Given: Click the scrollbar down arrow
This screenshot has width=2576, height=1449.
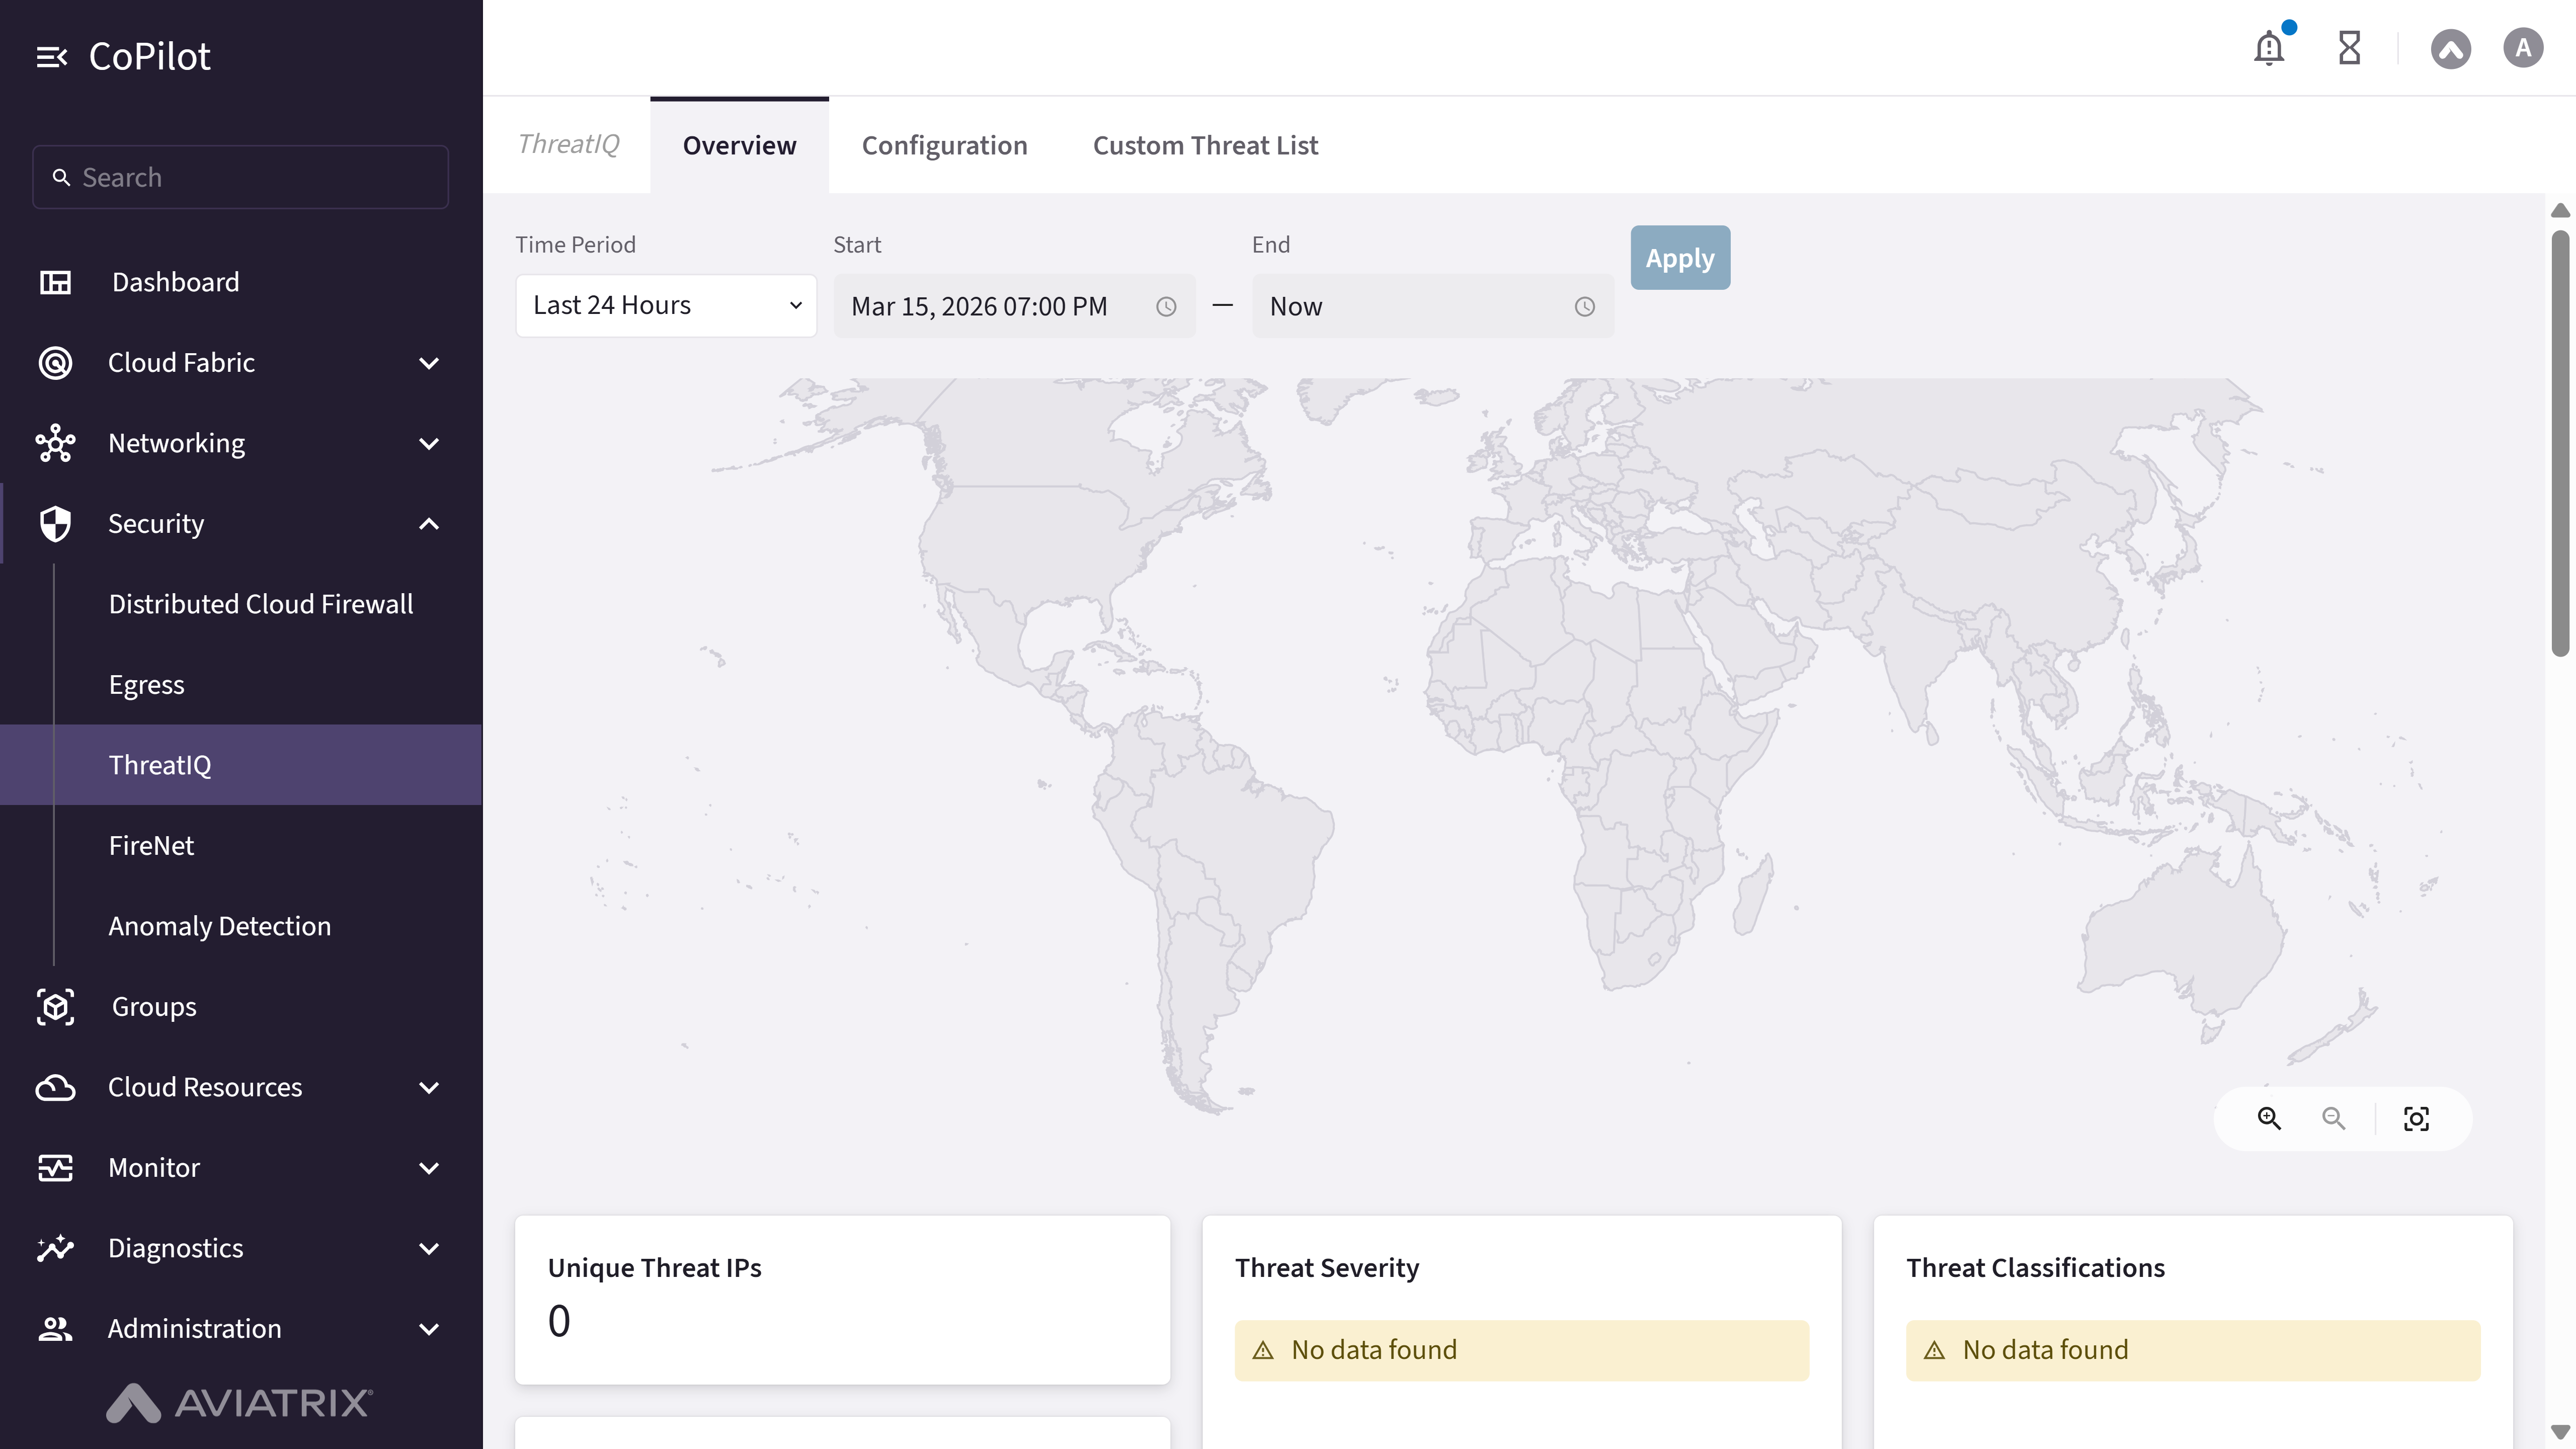Looking at the screenshot, I should coord(2560,1432).
